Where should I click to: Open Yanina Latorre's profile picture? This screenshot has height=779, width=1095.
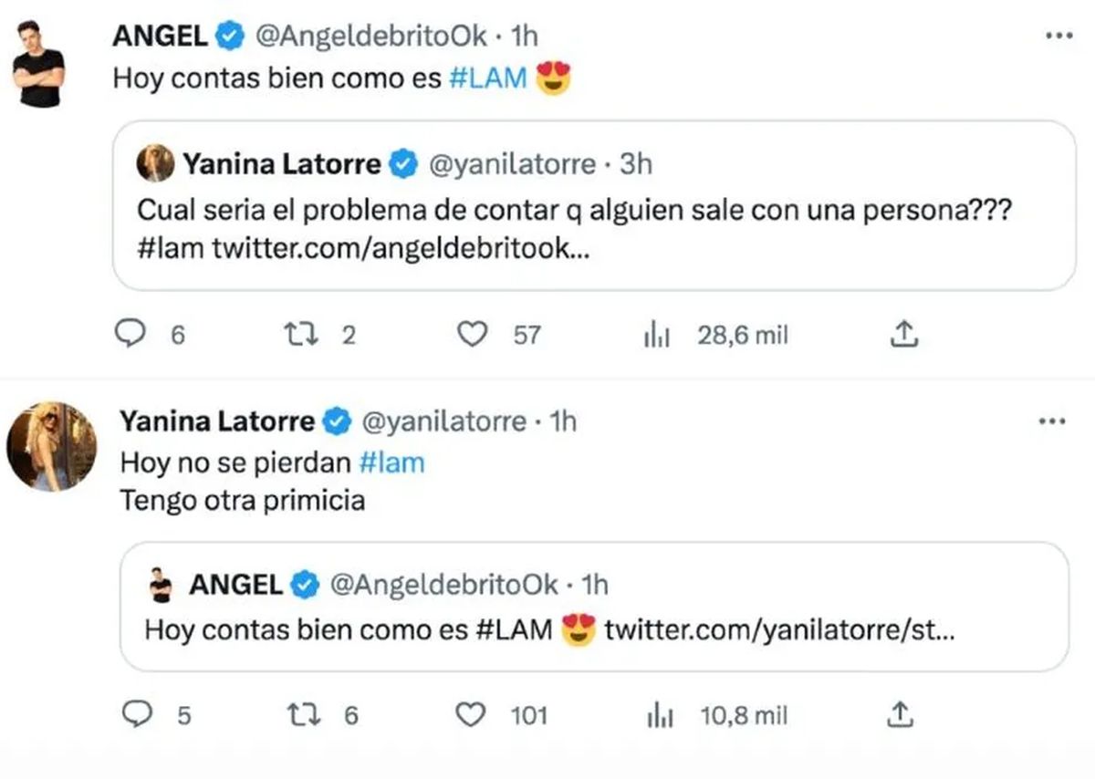coord(51,446)
